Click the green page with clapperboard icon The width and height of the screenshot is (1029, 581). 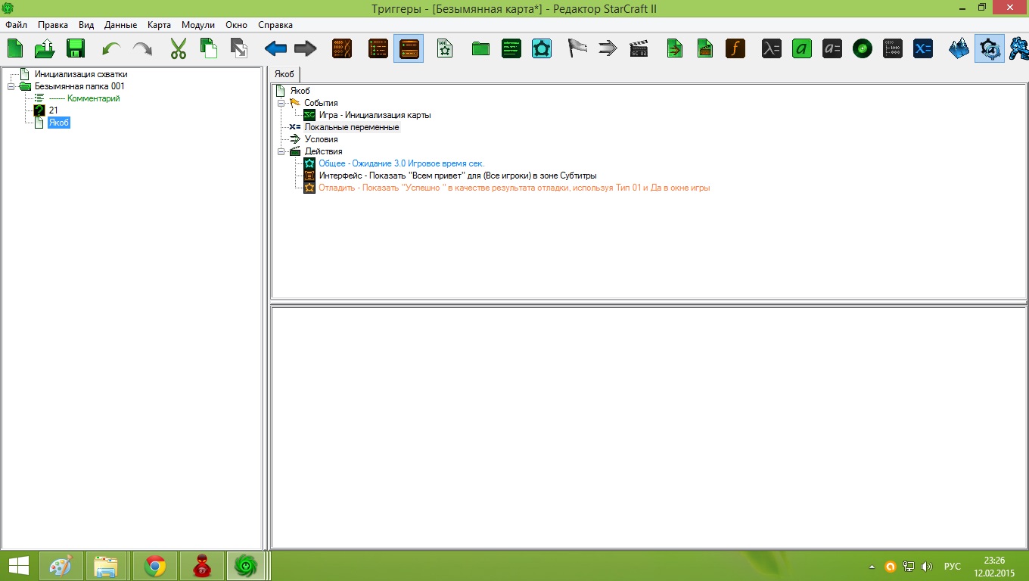[705, 49]
